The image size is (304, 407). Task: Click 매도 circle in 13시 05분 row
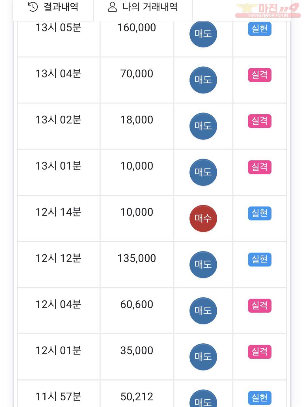(x=203, y=34)
